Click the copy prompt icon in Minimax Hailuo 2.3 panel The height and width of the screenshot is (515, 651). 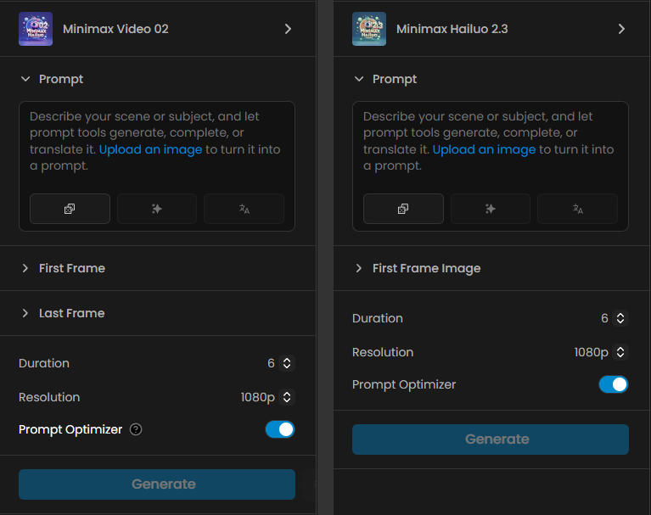(x=403, y=209)
